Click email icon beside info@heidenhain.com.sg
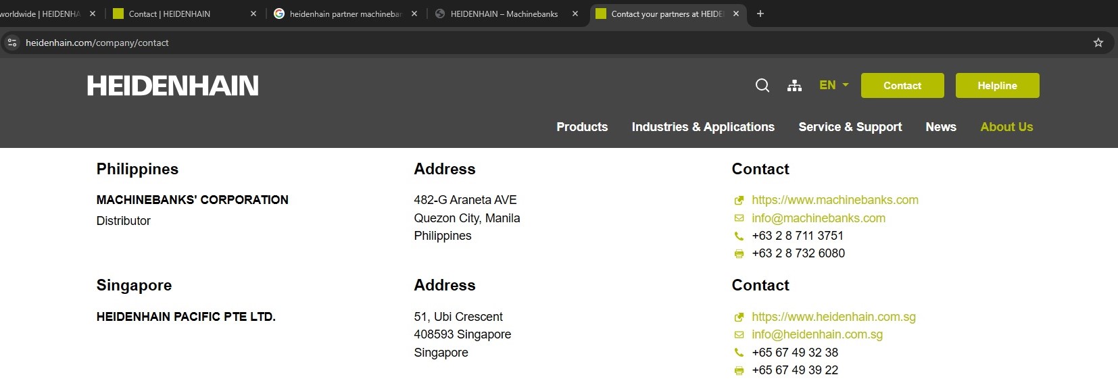 [739, 335]
